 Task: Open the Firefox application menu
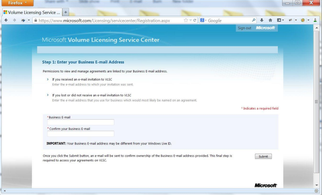[x=18, y=3]
